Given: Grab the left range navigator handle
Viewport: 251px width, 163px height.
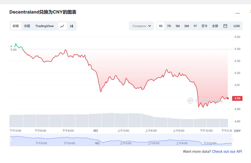Looking at the screenshot, I should 10,140.
